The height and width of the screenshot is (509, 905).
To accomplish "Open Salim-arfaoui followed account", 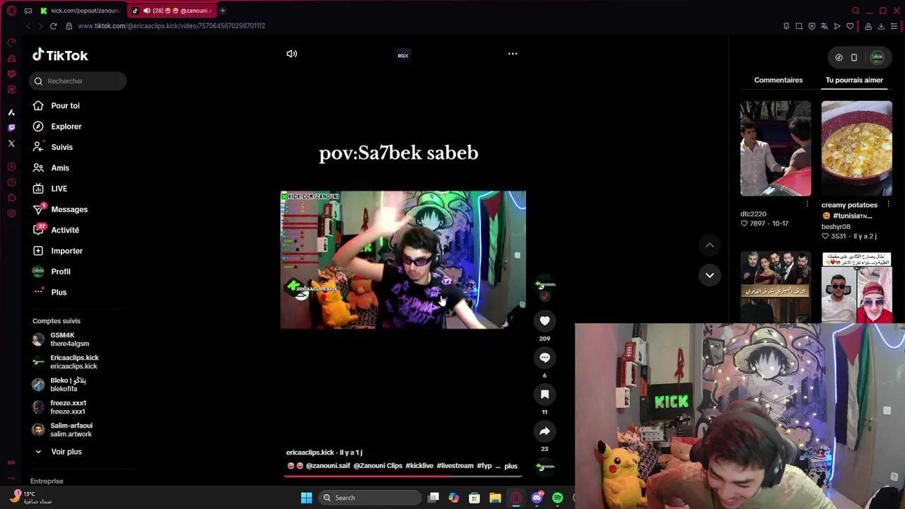I will (x=64, y=430).
